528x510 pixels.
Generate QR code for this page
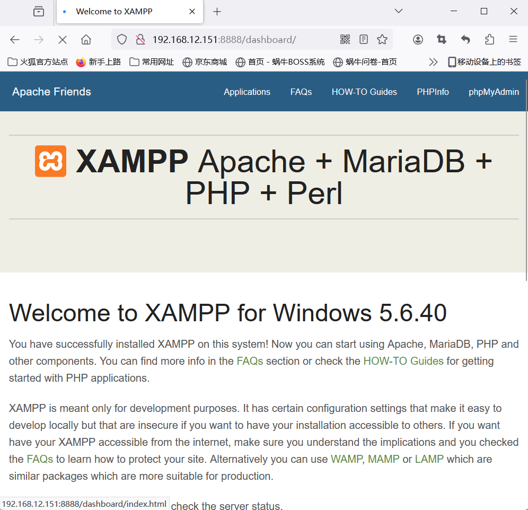(345, 39)
